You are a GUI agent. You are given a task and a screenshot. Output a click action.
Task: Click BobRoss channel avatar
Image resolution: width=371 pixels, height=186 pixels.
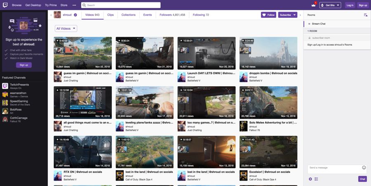coord(5,111)
